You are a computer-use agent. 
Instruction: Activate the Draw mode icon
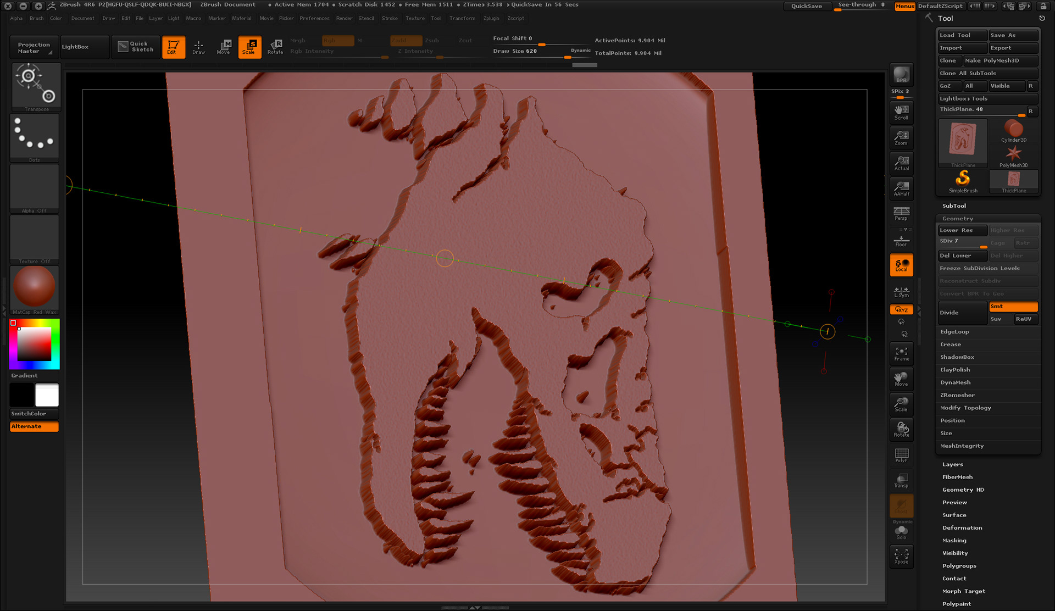[198, 47]
